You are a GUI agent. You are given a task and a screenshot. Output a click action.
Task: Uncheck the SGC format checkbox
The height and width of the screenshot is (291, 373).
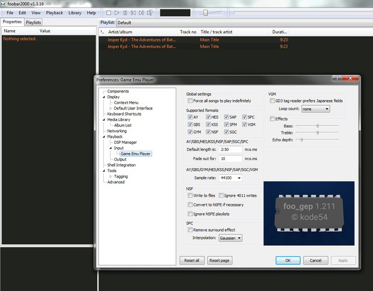tap(227, 132)
